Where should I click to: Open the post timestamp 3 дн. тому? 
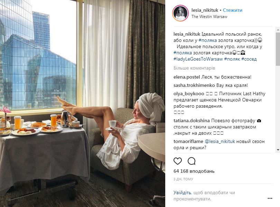pos(183,179)
